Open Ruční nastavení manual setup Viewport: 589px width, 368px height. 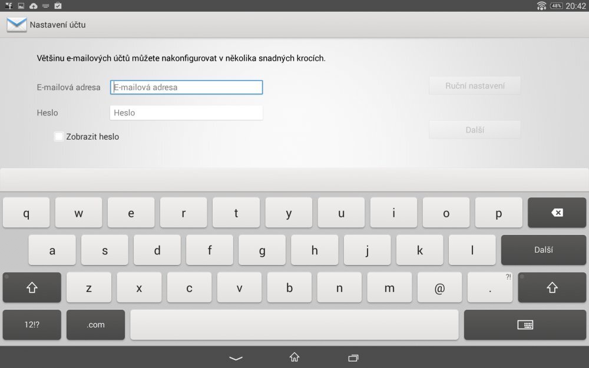tap(474, 85)
